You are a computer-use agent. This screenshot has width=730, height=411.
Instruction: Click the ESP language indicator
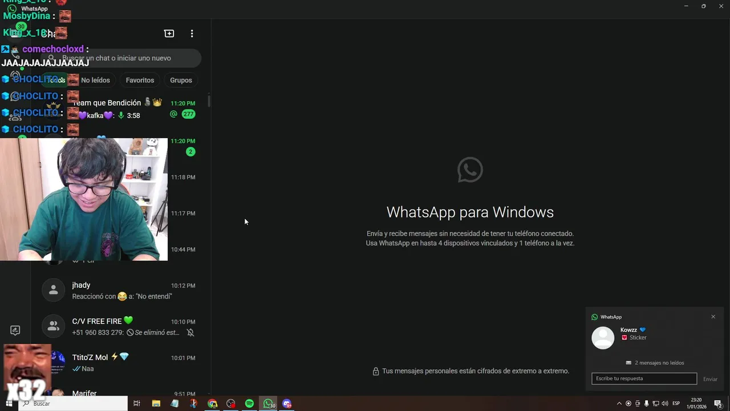[676, 404]
